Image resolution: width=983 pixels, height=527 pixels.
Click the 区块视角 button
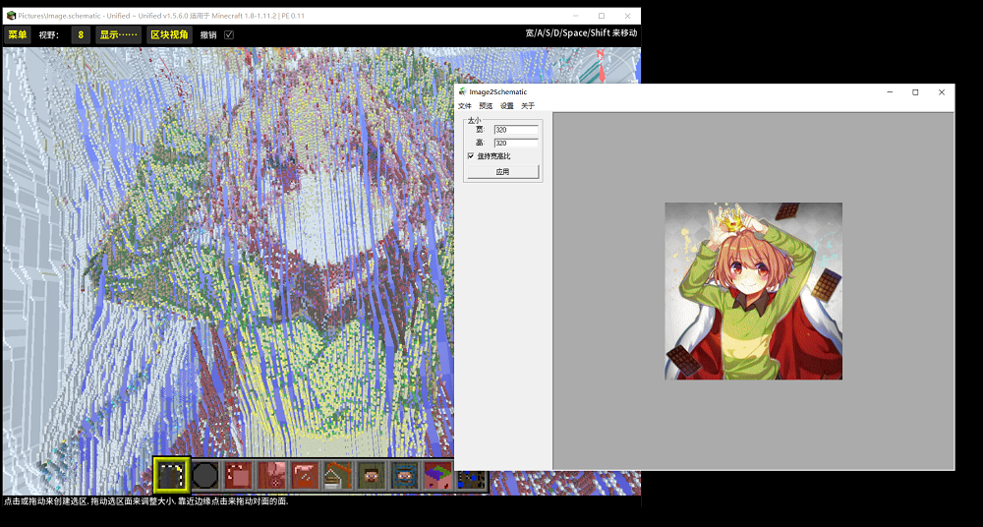(169, 34)
